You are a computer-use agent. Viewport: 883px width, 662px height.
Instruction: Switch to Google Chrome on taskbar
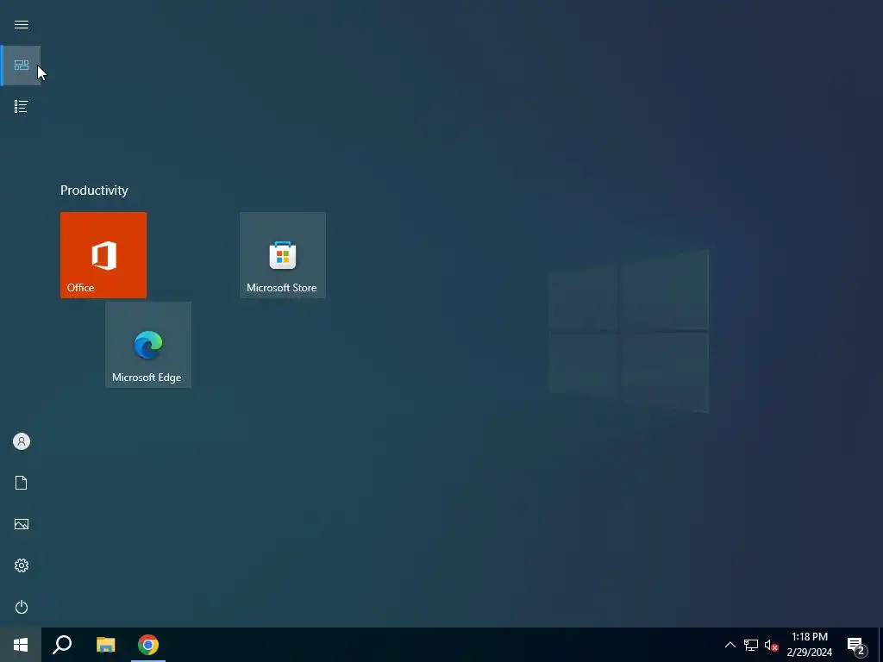click(x=148, y=645)
